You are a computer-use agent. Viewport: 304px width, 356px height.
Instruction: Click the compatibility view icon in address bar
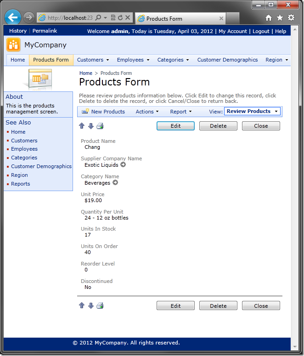coord(113,17)
